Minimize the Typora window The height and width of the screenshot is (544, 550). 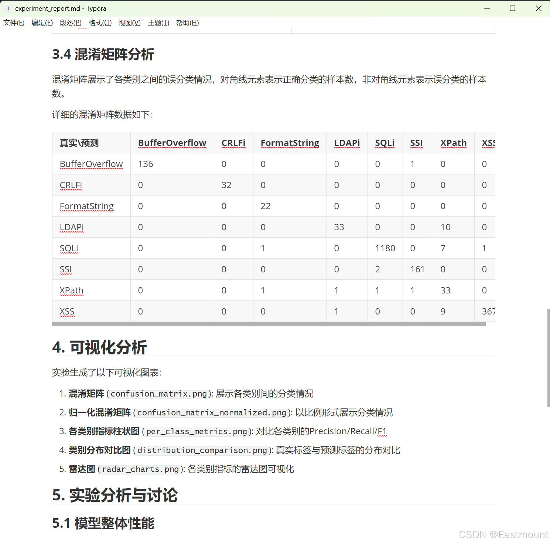click(x=487, y=8)
